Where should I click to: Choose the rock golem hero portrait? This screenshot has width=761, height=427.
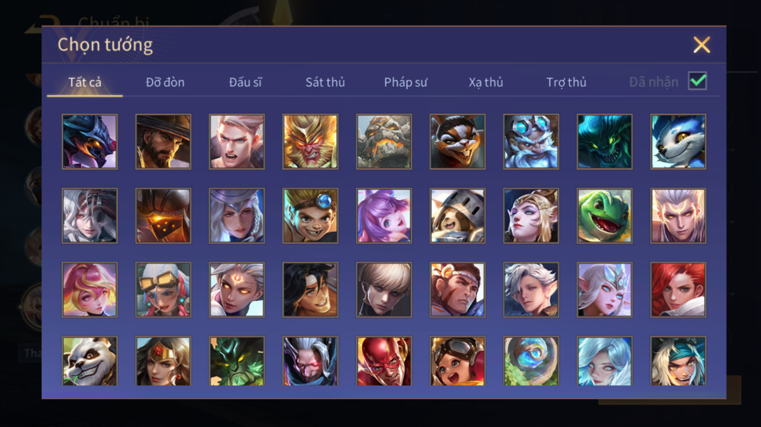pyautogui.click(x=384, y=142)
